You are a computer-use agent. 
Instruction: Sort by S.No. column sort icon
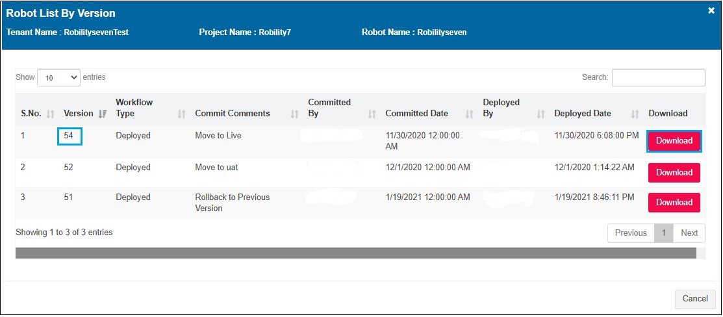tap(51, 114)
